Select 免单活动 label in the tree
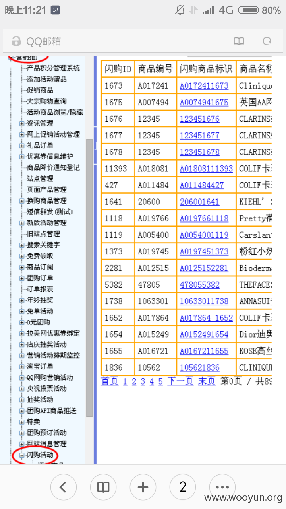This screenshot has height=509, width=286. point(40,311)
